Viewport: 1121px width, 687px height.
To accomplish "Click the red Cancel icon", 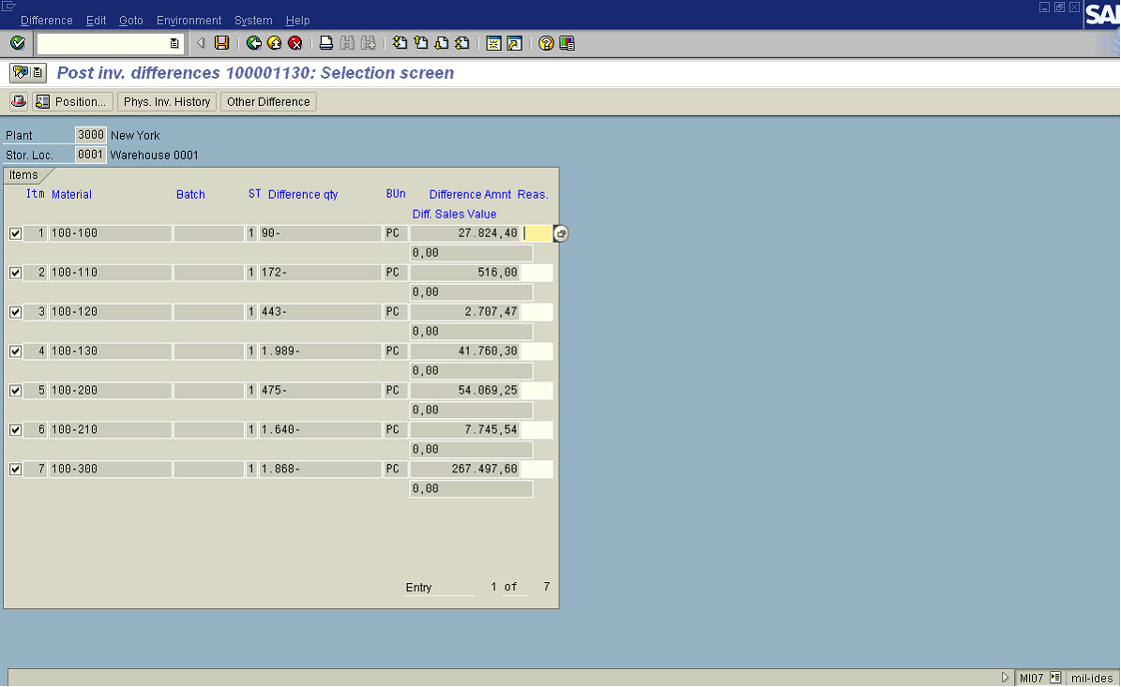I will click(295, 43).
